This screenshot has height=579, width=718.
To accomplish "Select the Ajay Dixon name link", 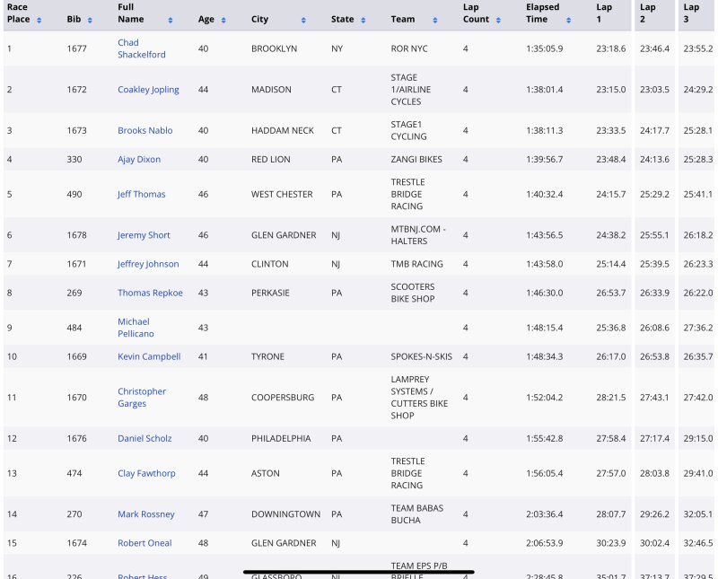I will click(x=139, y=160).
